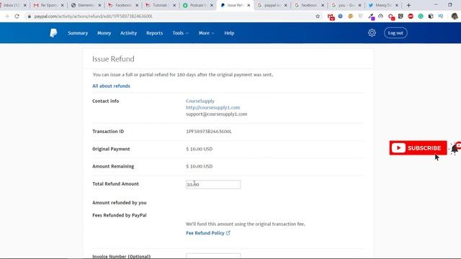Open the CourseSupply contact link

(200, 101)
